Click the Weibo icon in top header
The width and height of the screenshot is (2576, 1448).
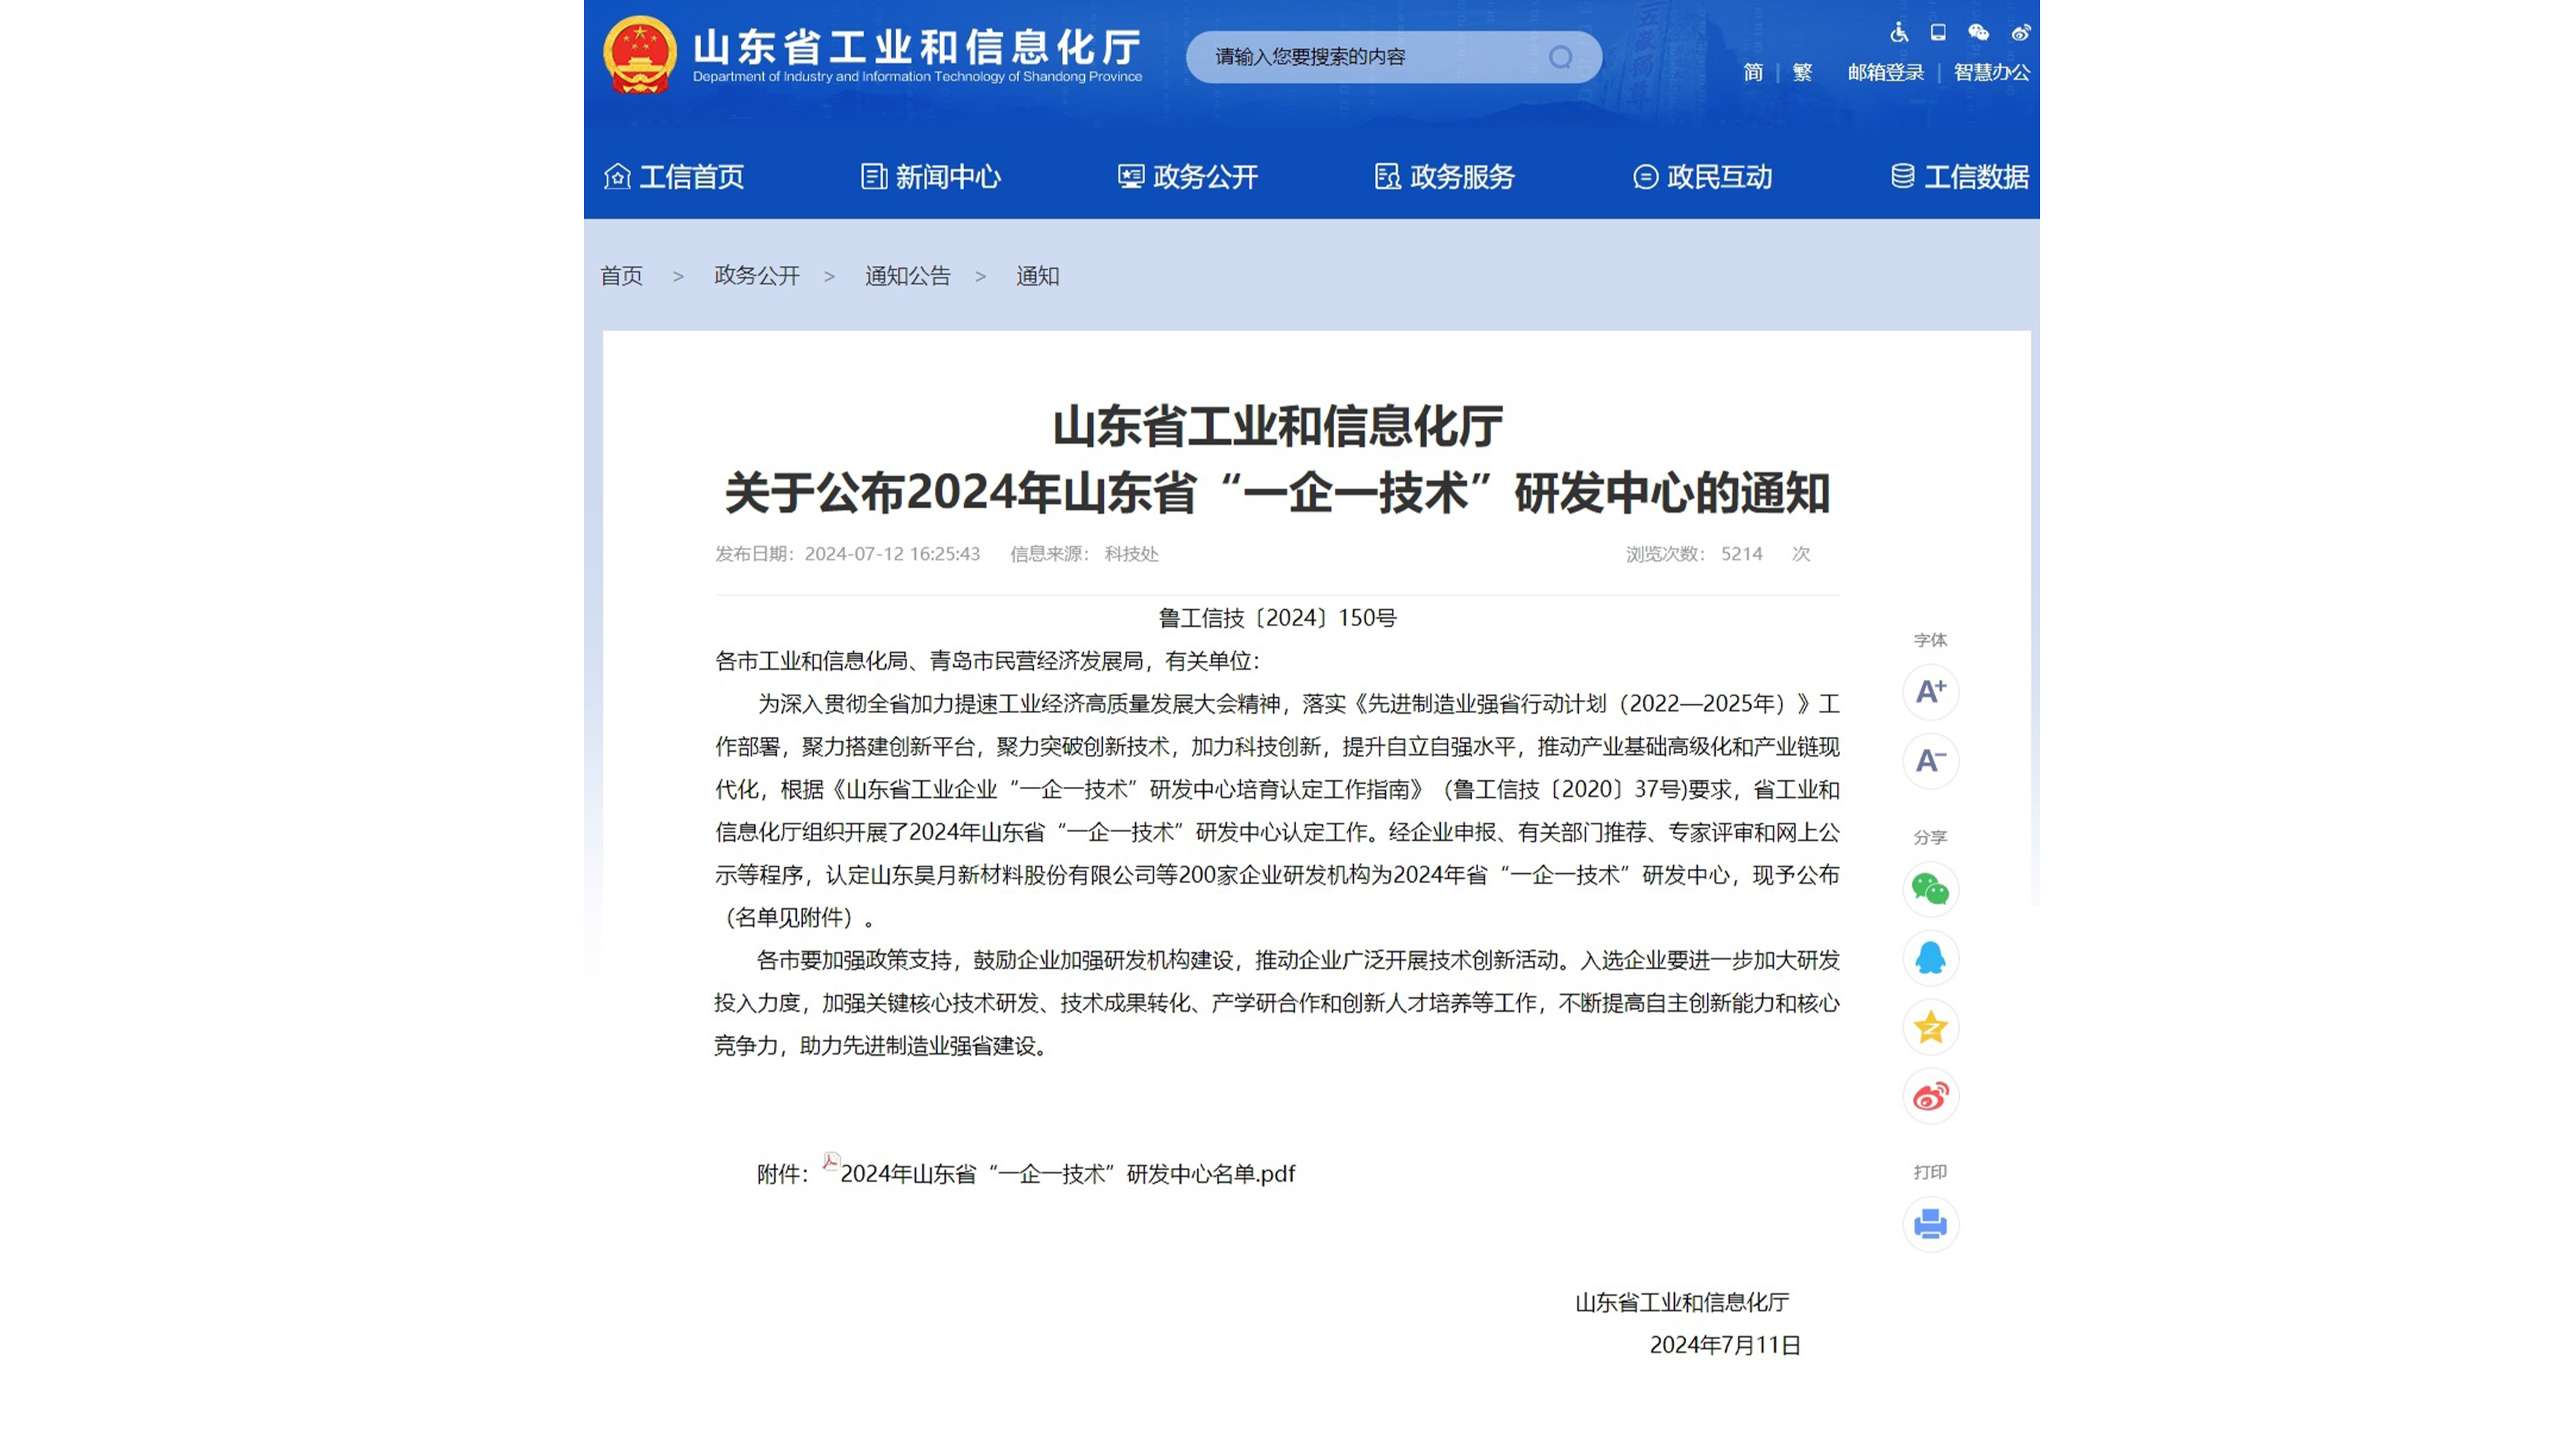pyautogui.click(x=2021, y=32)
